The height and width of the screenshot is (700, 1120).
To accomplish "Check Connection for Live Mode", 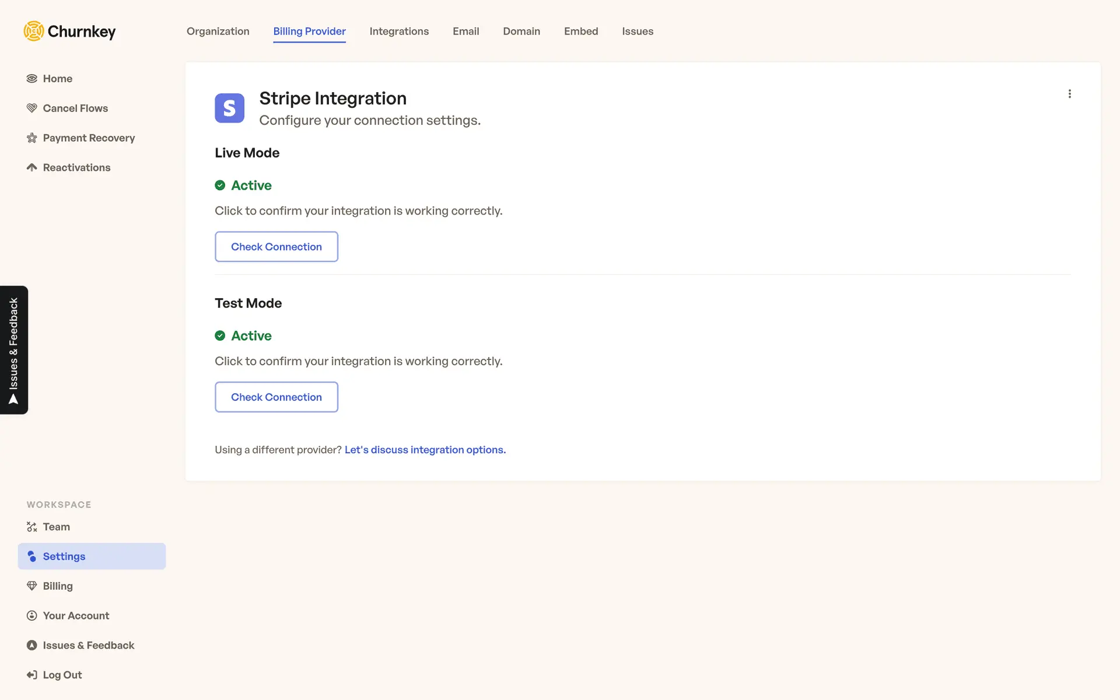I will coord(276,247).
